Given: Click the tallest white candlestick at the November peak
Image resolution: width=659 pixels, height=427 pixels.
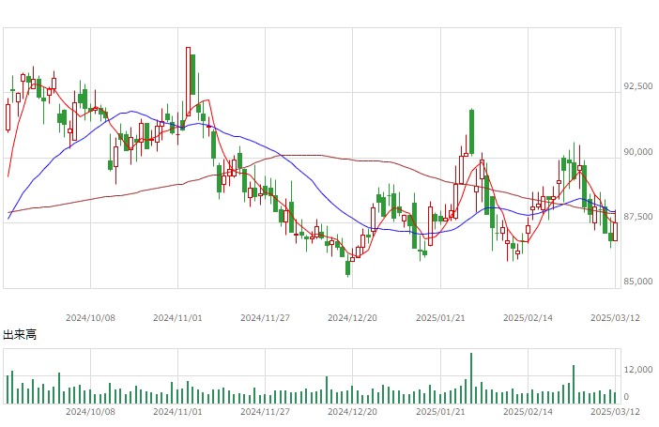Looking at the screenshot, I should tap(188, 81).
